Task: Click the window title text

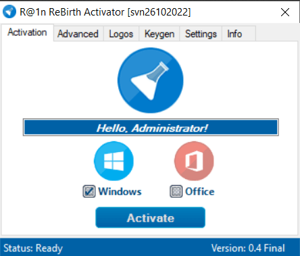Action: (105, 12)
